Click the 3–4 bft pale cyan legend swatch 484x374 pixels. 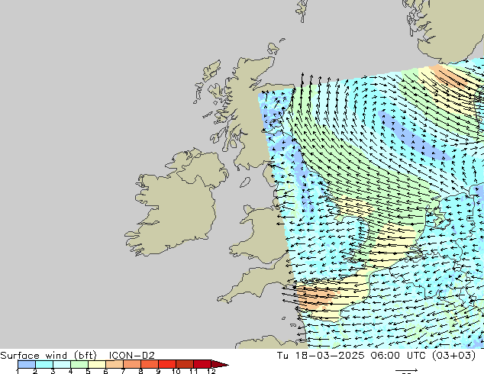coord(62,364)
